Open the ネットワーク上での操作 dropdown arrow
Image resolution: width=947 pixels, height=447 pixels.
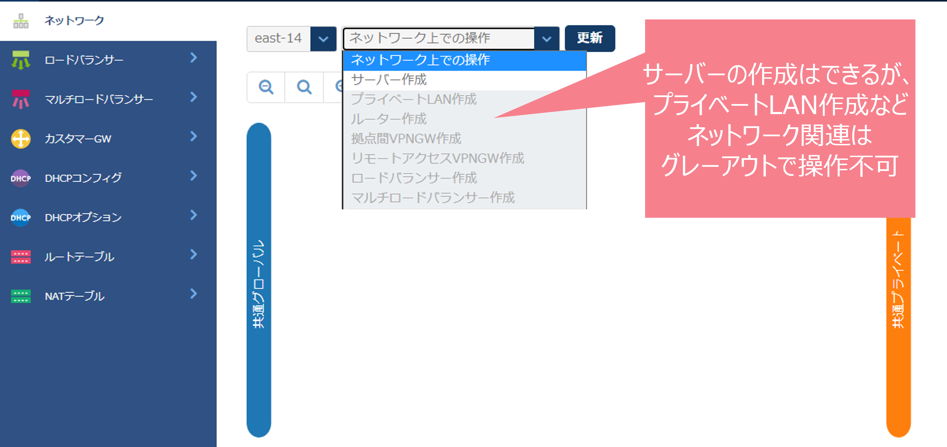tap(546, 38)
